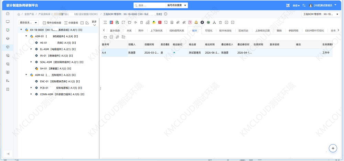Click the green document toolbar icon

(117, 22)
